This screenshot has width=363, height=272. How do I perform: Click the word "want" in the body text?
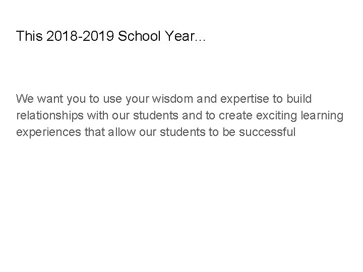coord(49,97)
